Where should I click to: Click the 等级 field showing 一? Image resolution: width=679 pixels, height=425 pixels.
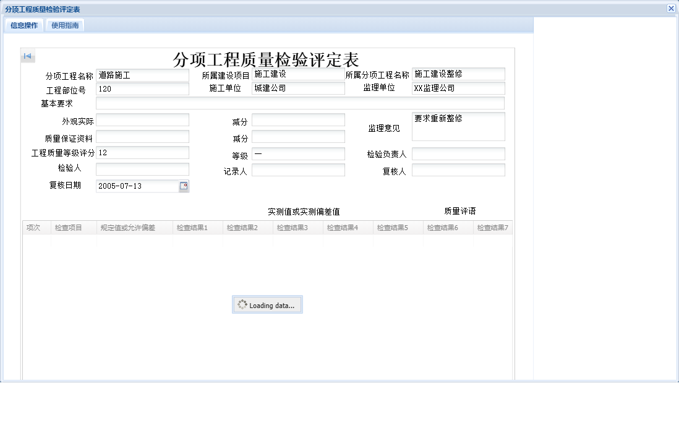click(298, 154)
